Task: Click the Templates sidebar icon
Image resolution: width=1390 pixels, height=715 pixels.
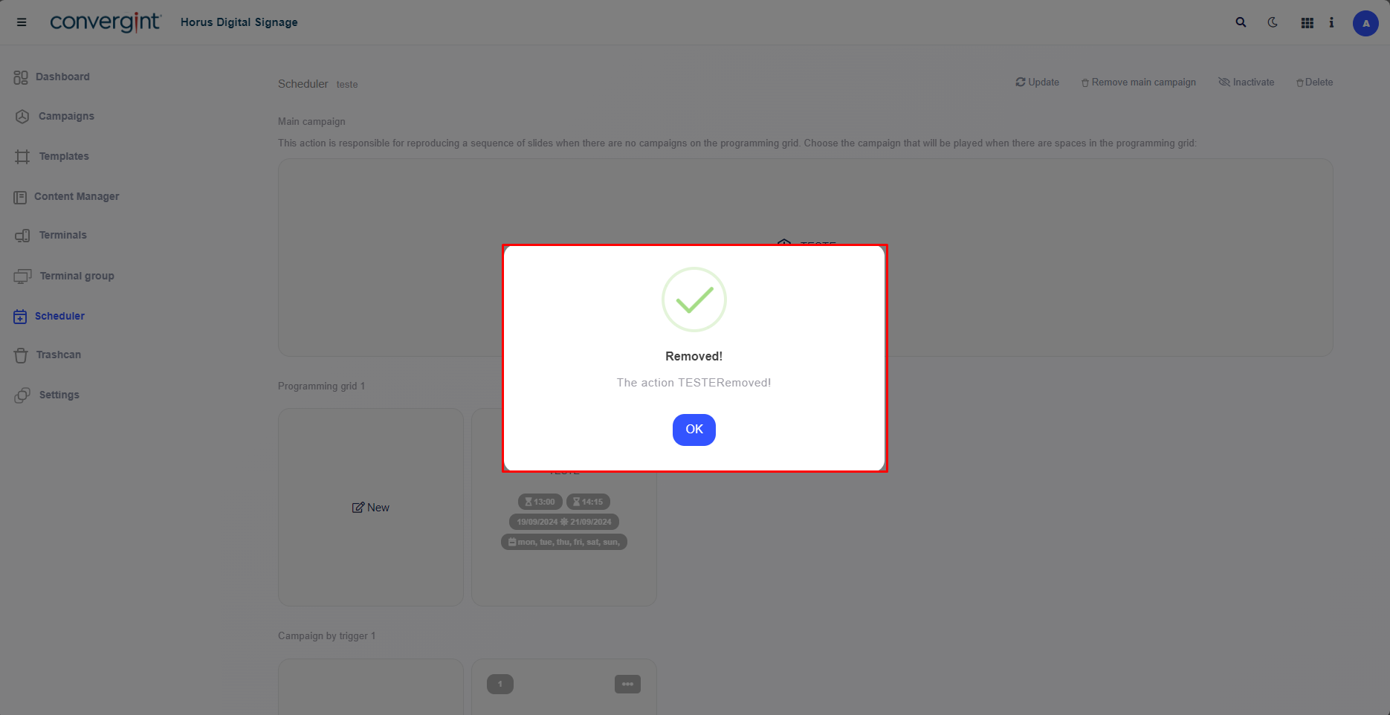Action: (22, 157)
